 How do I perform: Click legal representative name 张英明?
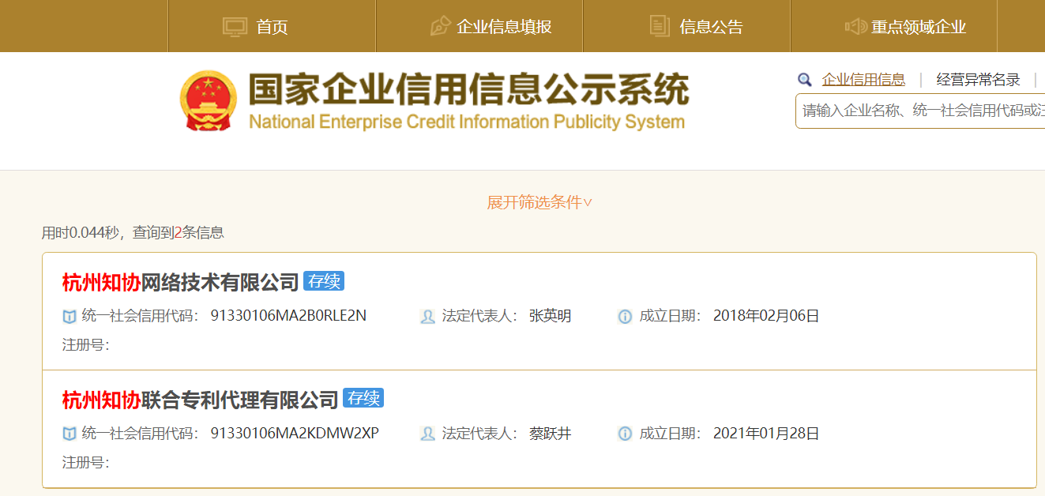point(550,317)
